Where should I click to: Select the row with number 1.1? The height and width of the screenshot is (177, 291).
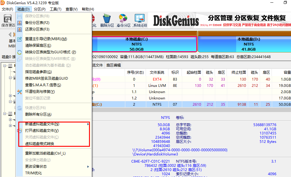[x=191, y=92]
